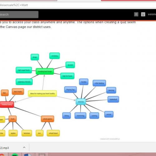The height and width of the screenshot is (156, 156).
Task: Select the browser address bar URL text
Action: pyautogui.click(x=14, y=5)
